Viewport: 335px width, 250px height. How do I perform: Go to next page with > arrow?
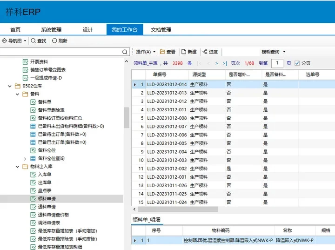pyautogui.click(x=216, y=63)
